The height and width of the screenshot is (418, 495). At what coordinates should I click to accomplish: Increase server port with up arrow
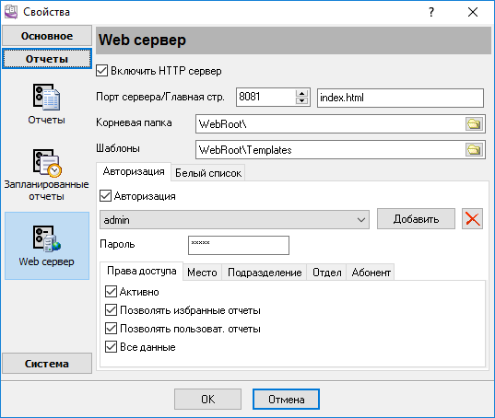pyautogui.click(x=301, y=94)
